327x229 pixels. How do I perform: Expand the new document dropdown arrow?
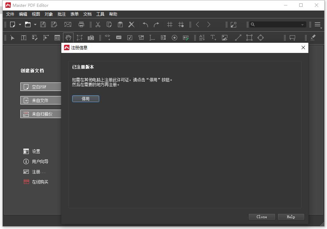[20, 25]
